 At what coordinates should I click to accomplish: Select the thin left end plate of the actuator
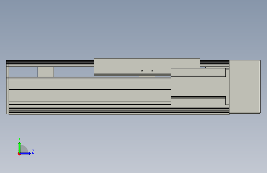[x=7, y=87]
